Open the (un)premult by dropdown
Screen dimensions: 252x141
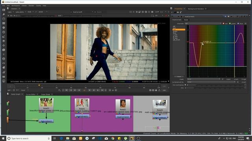[x=211, y=82]
